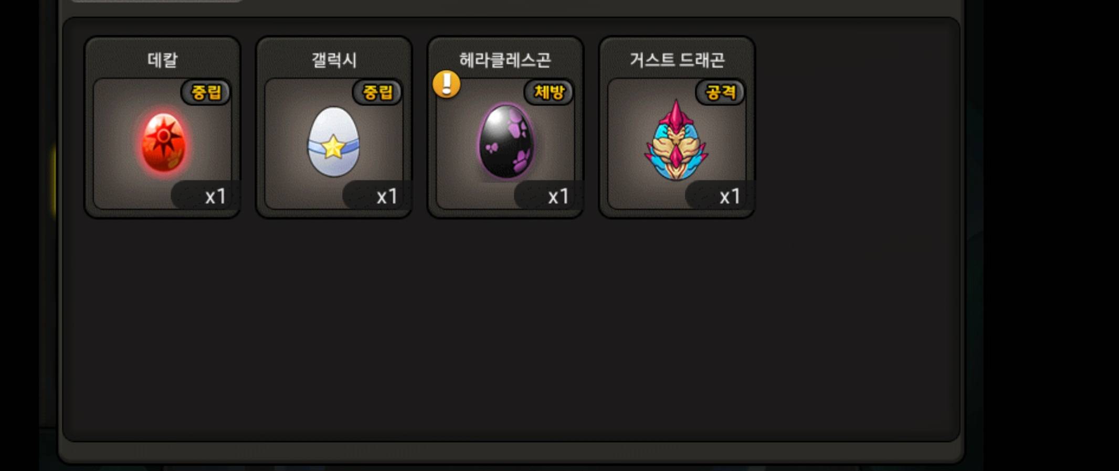Tap the 체방 badge on 헤라클레스곤 card
1119x471 pixels.
pyautogui.click(x=548, y=92)
